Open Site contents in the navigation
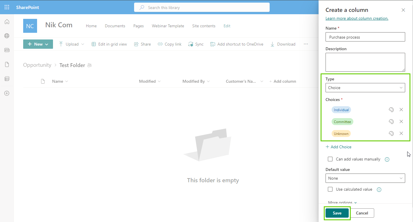Image resolution: width=413 pixels, height=222 pixels. (204, 26)
